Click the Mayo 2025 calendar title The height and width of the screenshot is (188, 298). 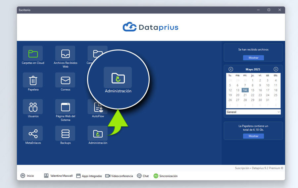point(253,69)
